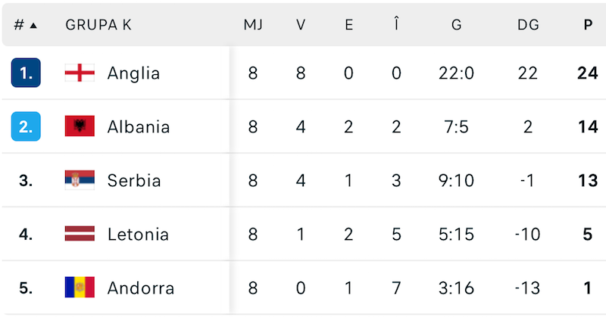Sort by DG goal difference header
606x317 pixels.
[528, 24]
